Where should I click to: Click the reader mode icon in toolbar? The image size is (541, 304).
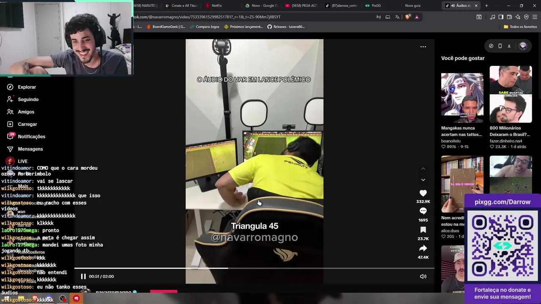click(479, 17)
